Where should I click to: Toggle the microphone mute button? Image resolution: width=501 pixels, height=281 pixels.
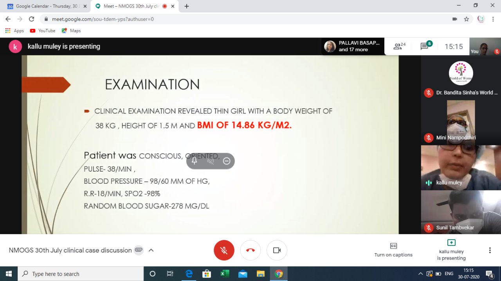[224, 250]
